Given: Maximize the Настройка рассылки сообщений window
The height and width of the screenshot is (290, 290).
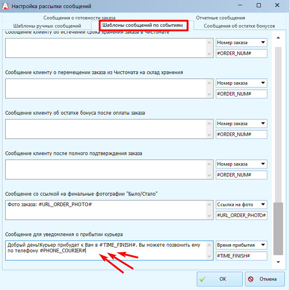Looking at the screenshot, I should pyautogui.click(x=259, y=5).
